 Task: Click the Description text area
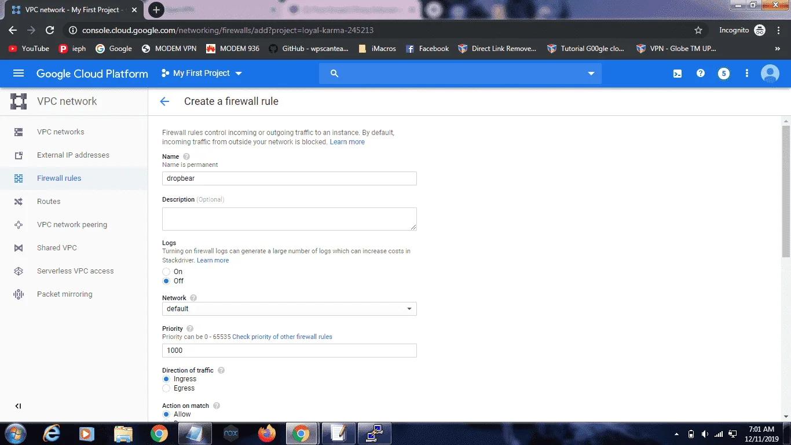(289, 219)
